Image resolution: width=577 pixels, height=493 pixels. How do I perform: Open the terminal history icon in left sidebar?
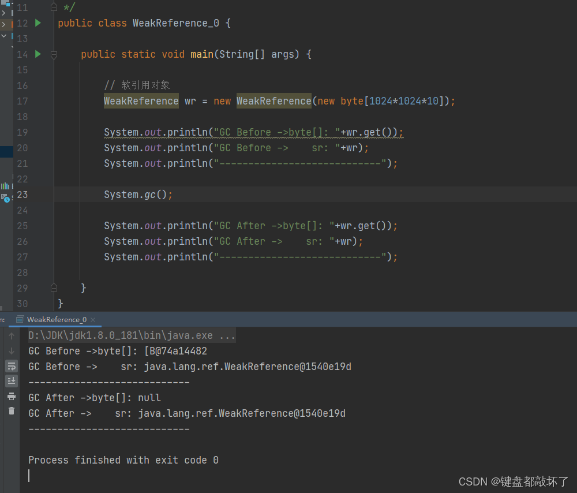[5, 199]
